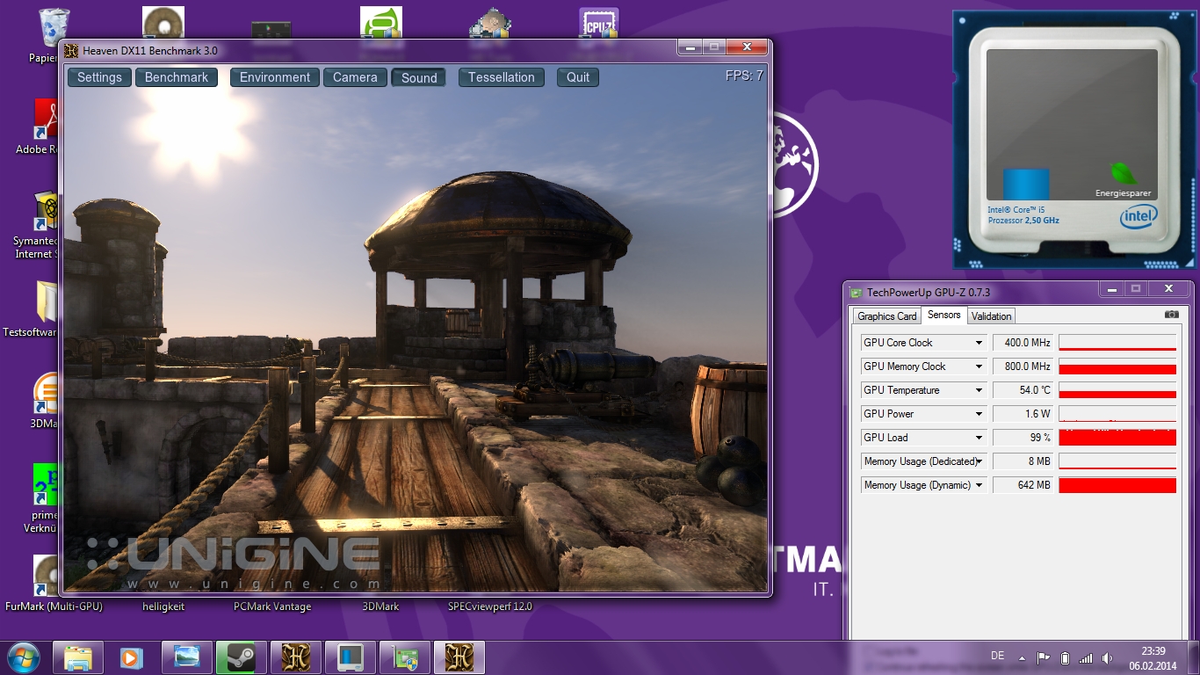1200x675 pixels.
Task: Click the Benchmark button in Heaven
Action: click(177, 77)
